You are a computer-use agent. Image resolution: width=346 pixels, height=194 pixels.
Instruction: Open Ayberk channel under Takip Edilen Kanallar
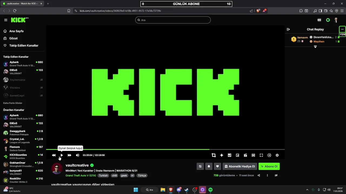click(x=23, y=64)
